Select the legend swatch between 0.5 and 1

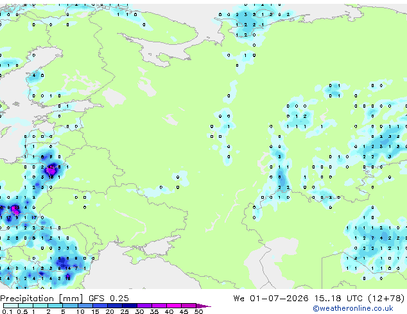tap(26, 306)
